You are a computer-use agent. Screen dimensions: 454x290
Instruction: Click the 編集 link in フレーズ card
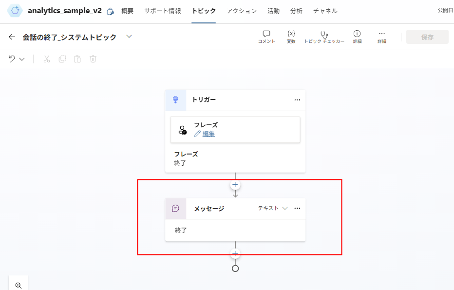click(x=208, y=134)
